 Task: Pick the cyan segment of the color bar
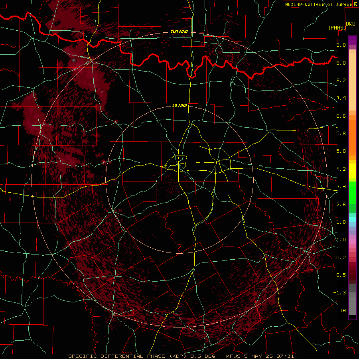pyautogui.click(x=352, y=219)
